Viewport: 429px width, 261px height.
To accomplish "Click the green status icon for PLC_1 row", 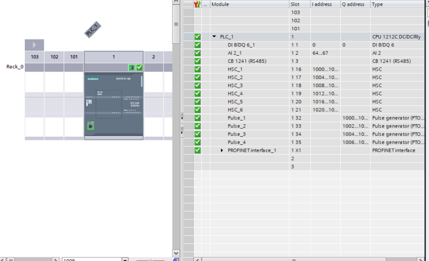I will pos(197,37).
